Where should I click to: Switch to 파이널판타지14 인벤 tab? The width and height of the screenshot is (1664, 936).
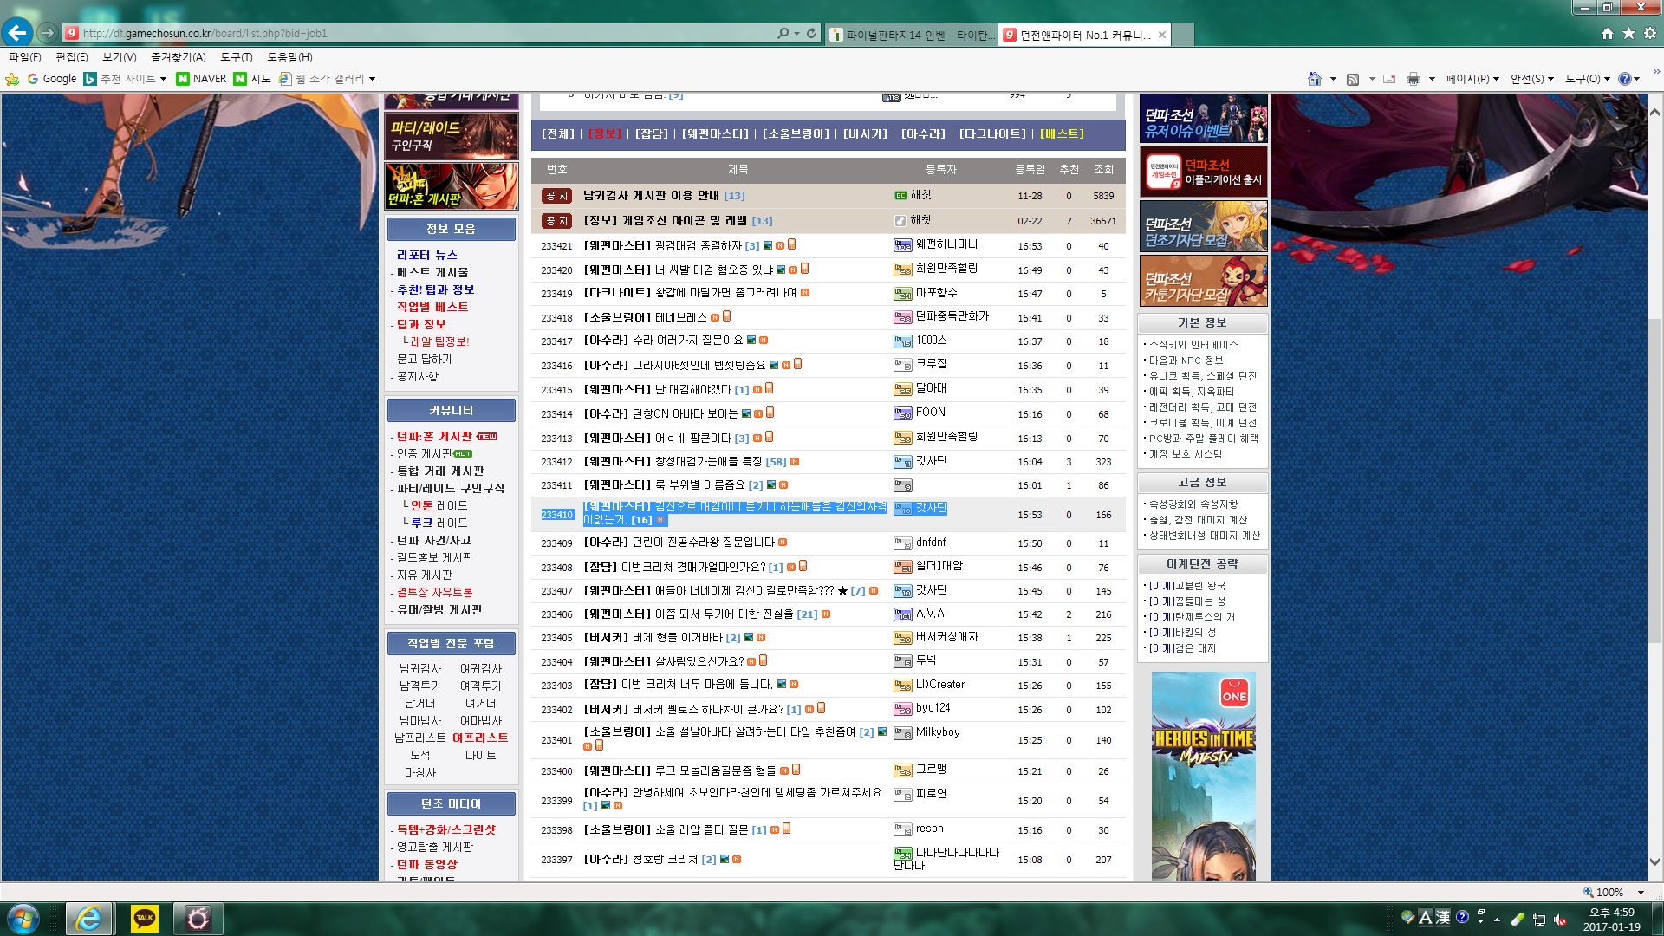910,35
